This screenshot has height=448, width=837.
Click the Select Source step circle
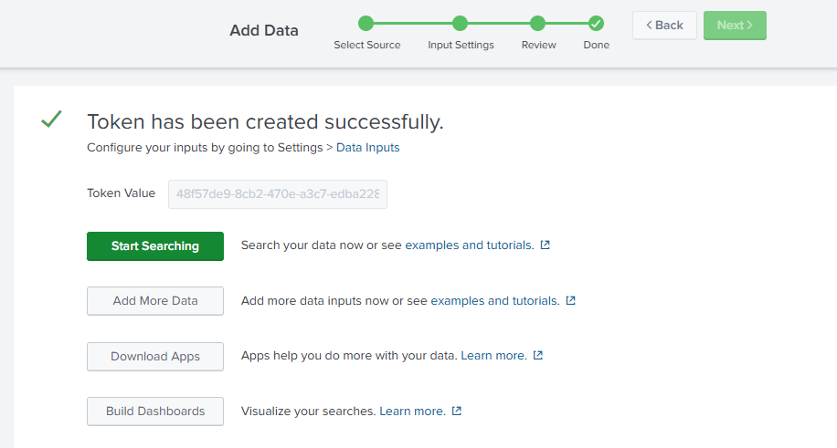[366, 24]
